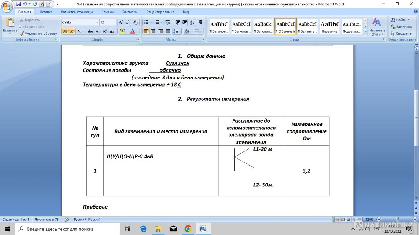Click Число слов: 73 in the status bar
The width and height of the screenshot is (419, 235).
(47, 219)
